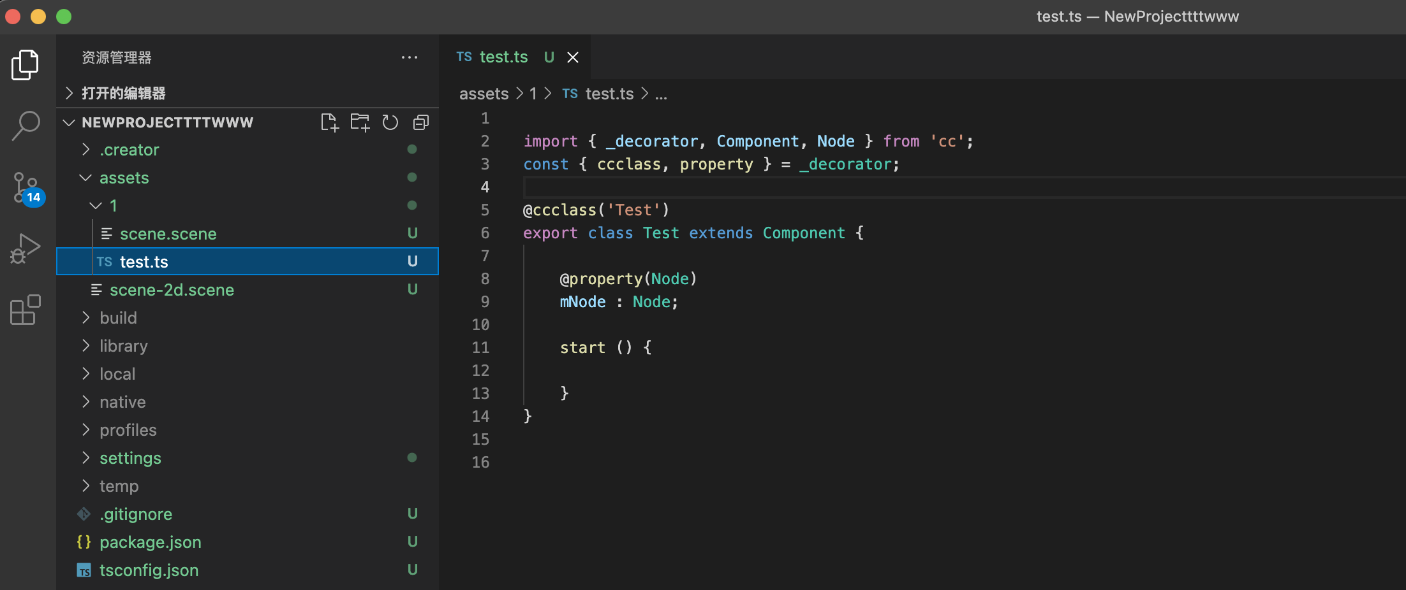Create a new file in the project

click(329, 122)
